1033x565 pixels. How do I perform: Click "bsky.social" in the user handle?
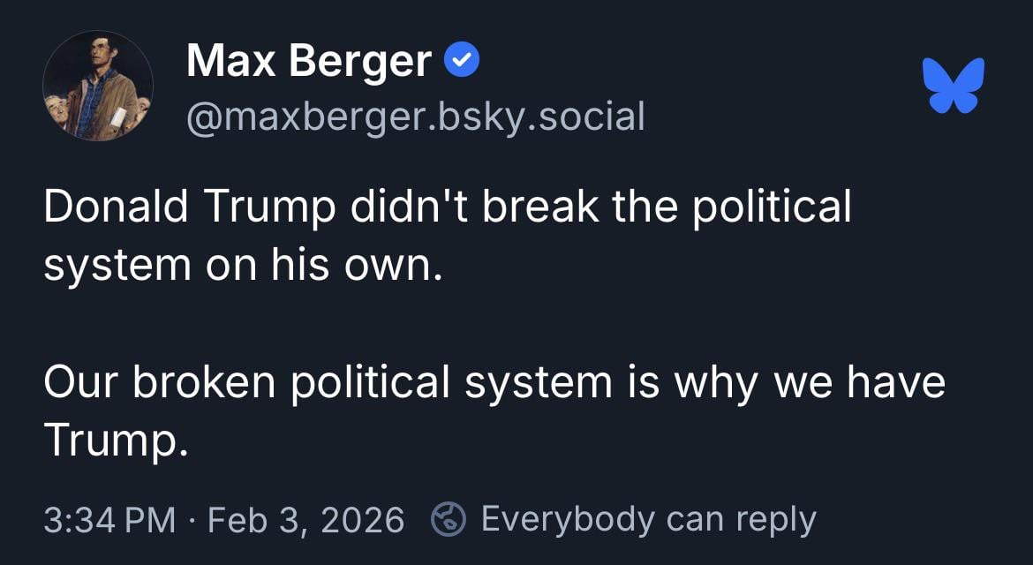tap(547, 116)
